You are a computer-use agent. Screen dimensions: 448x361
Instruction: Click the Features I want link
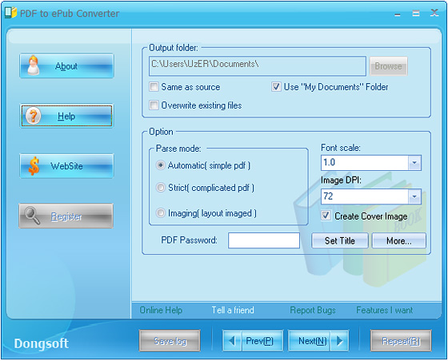[385, 310]
